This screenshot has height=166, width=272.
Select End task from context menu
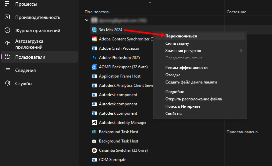coord(177,43)
